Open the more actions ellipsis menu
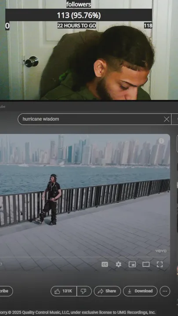Screen dimensions: 178x316 (165, 291)
